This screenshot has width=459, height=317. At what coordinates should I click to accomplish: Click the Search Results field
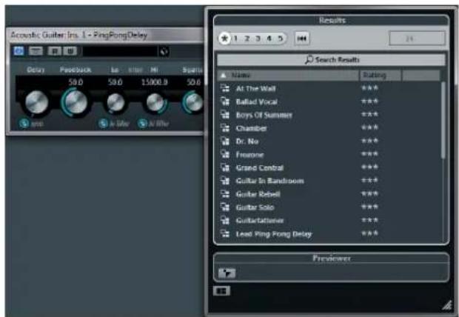tap(331, 60)
